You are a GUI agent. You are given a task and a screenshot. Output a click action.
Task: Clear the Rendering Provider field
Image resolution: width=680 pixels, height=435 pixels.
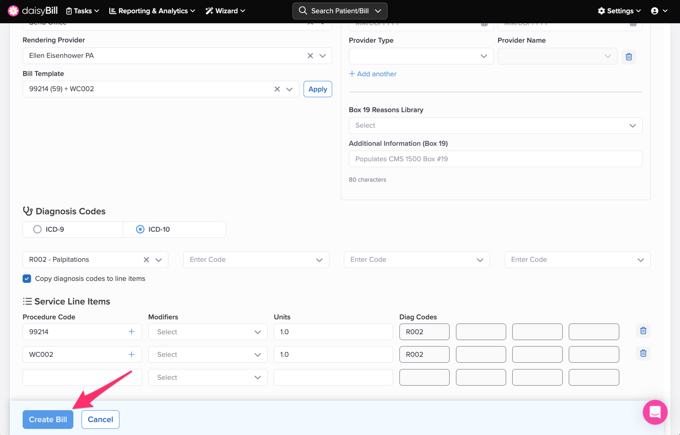click(x=310, y=56)
